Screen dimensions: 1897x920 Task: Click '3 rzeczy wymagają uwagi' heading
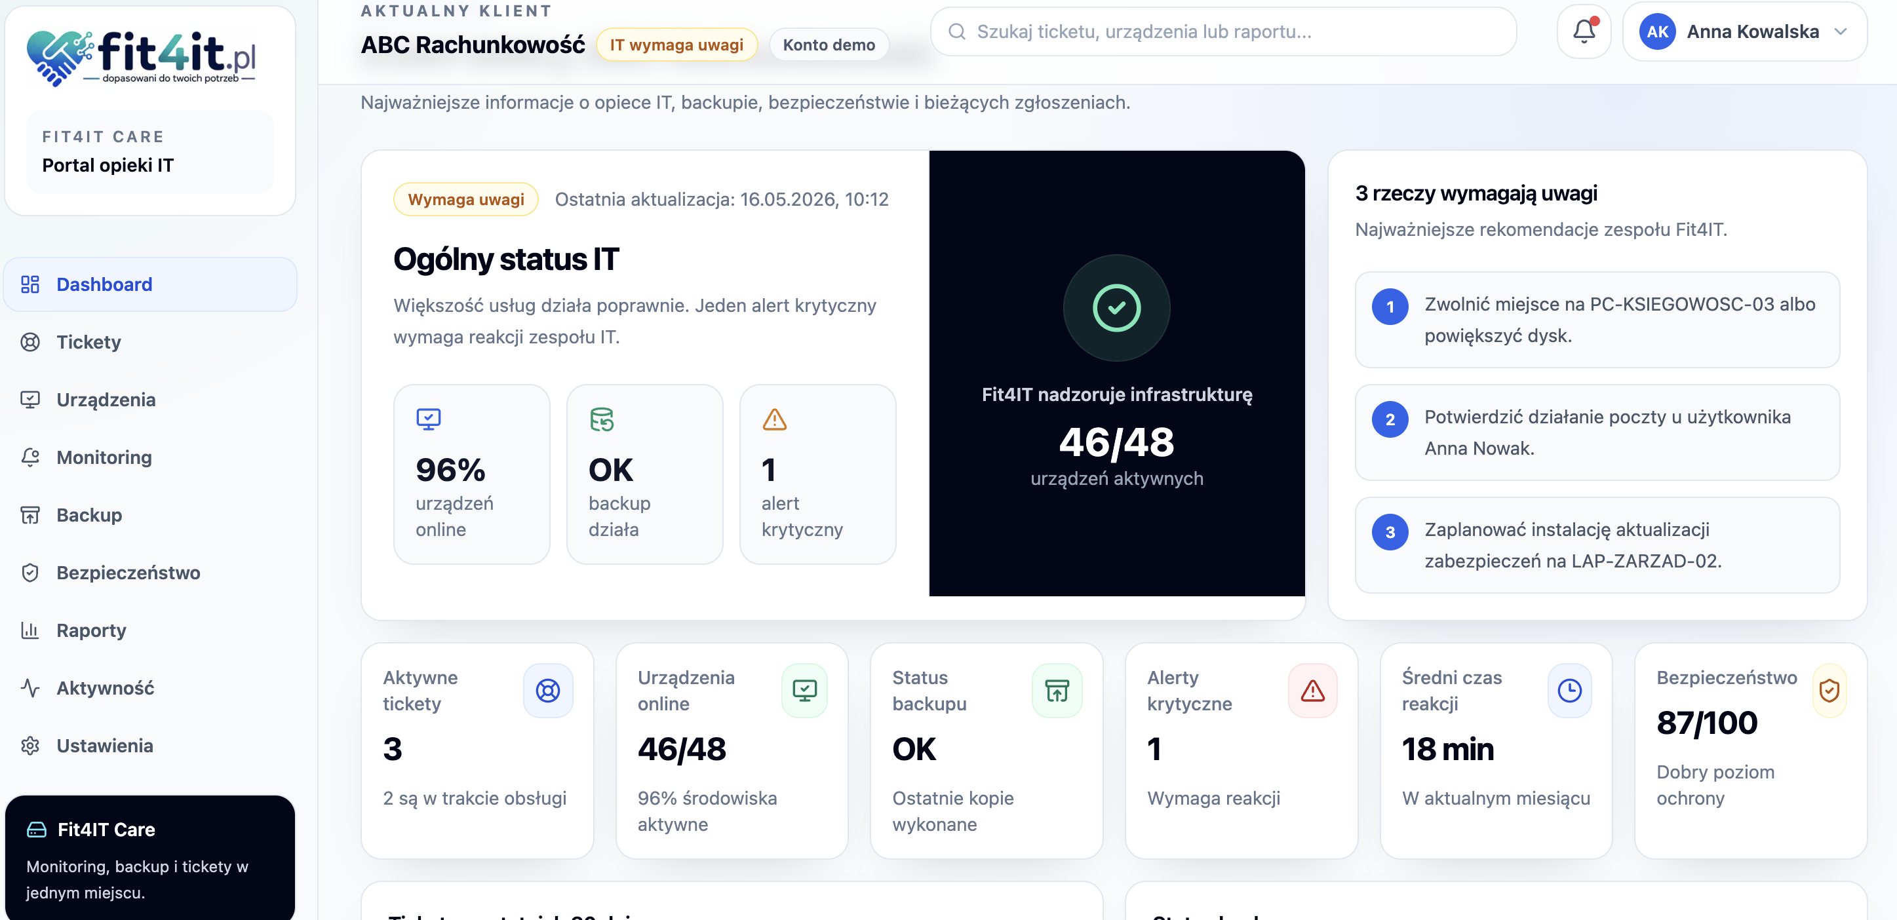click(x=1476, y=193)
